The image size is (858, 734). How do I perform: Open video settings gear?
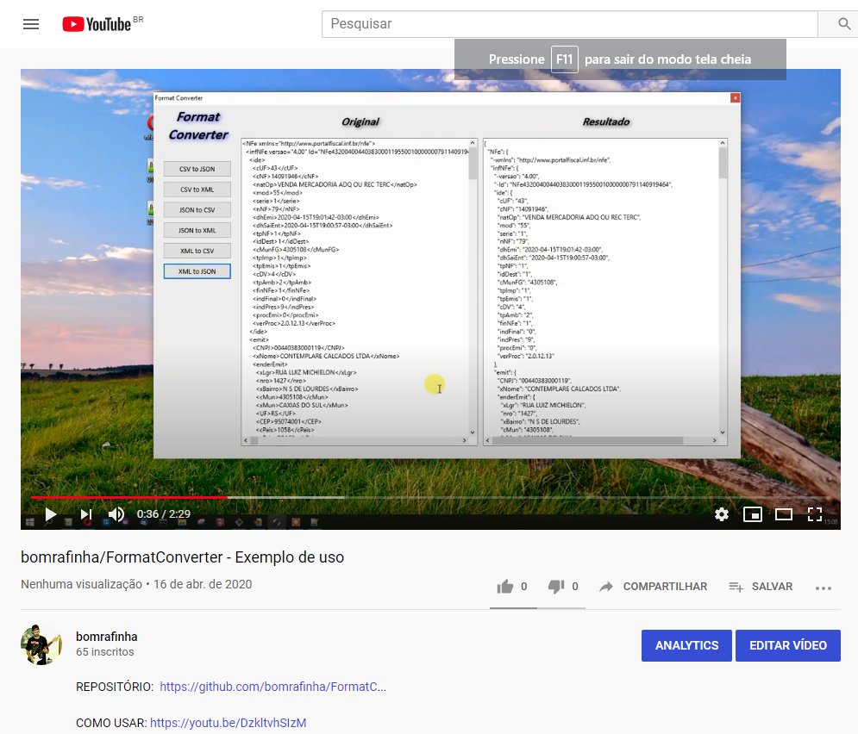pyautogui.click(x=722, y=514)
